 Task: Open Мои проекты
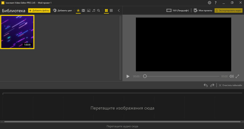click(x=203, y=10)
